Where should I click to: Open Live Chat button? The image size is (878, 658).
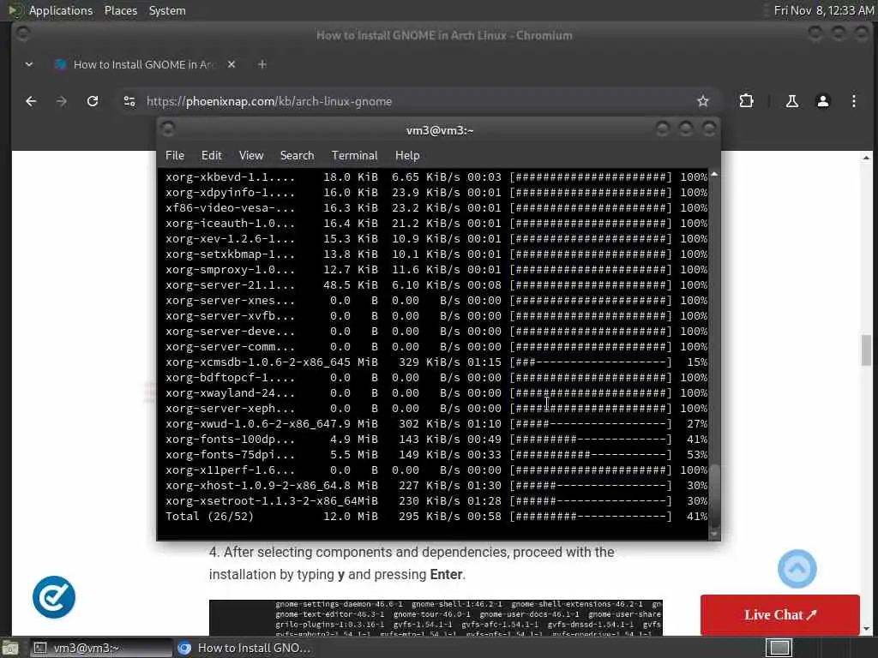pos(779,615)
